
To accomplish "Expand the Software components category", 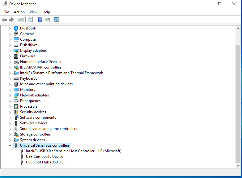I will (10, 118).
